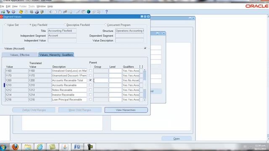The width and height of the screenshot is (269, 151).
Task: Select the Loan Principal Receivable description cell
Action: point(69,99)
